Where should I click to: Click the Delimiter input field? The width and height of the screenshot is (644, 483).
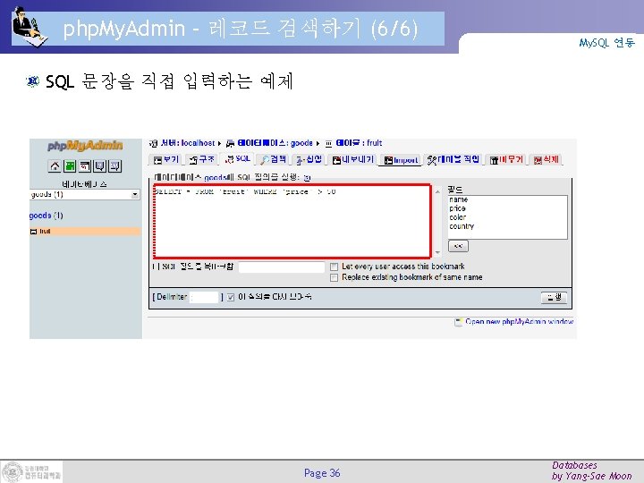(x=204, y=297)
